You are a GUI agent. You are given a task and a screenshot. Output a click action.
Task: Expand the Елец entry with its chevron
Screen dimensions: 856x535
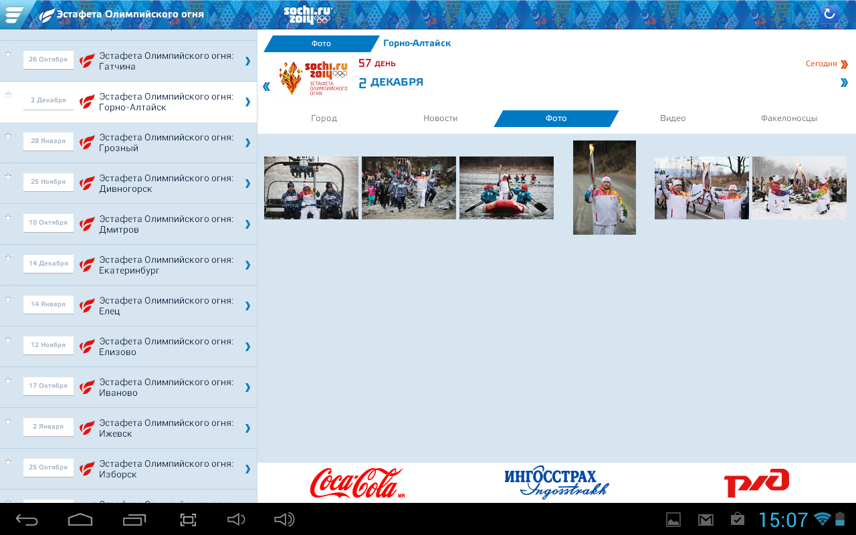coord(247,306)
